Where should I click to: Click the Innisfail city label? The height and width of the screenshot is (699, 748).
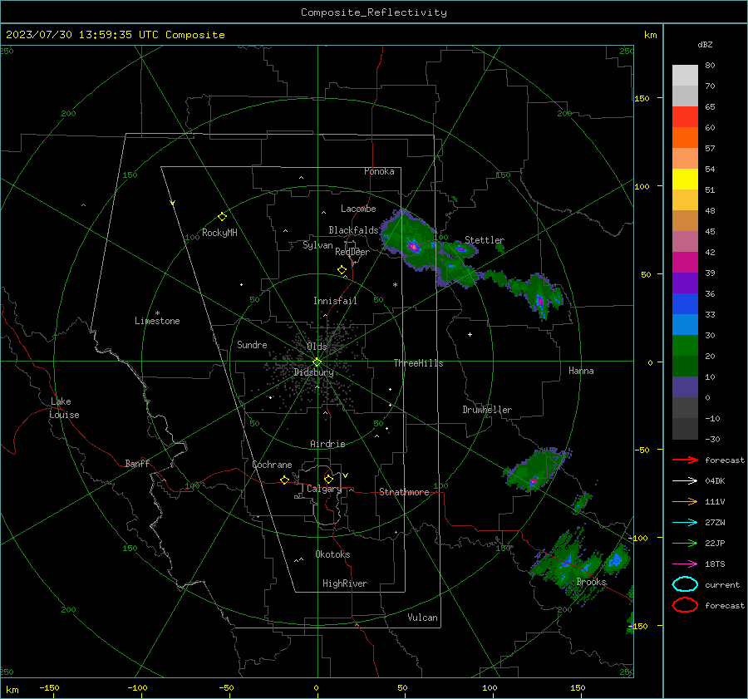pos(335,301)
